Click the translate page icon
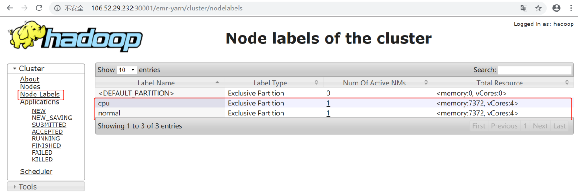Viewport: 578px width, 195px height. tap(524, 8)
